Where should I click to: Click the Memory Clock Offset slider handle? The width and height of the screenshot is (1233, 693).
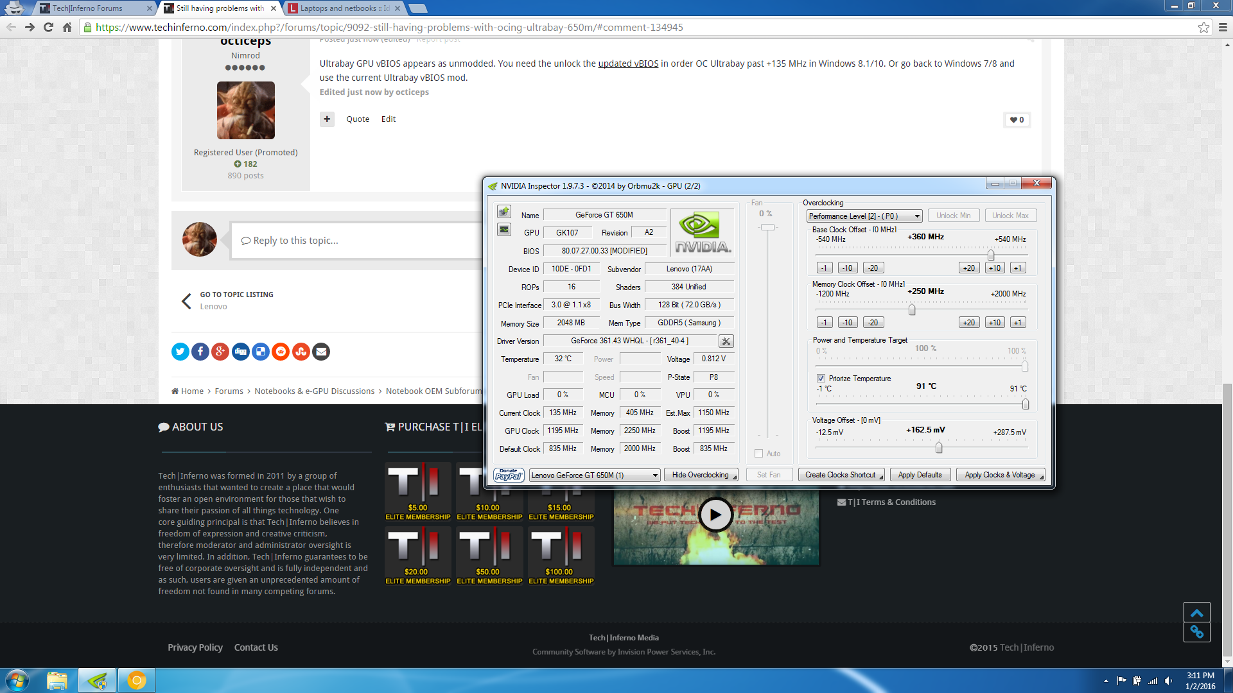point(912,309)
